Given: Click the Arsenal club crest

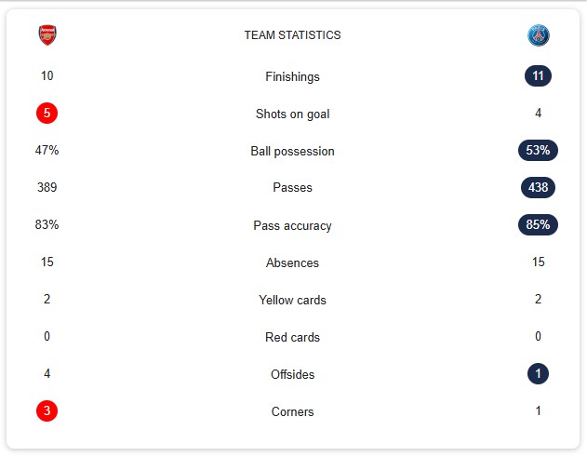Looking at the screenshot, I should [x=47, y=35].
